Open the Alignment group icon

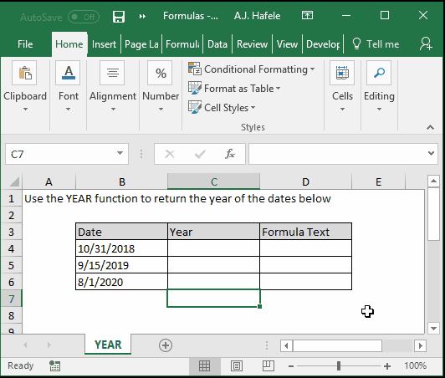coord(112,73)
